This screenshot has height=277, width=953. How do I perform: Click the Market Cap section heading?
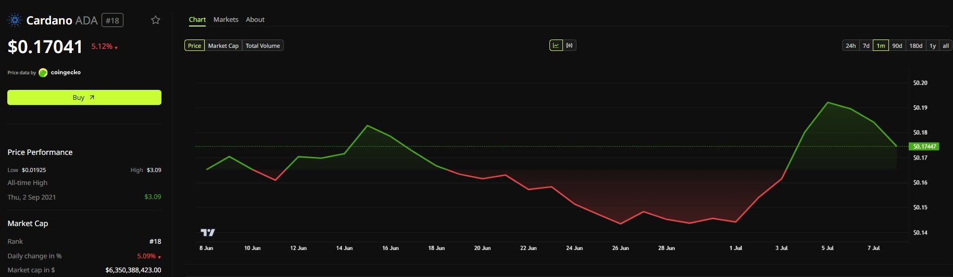pos(28,223)
